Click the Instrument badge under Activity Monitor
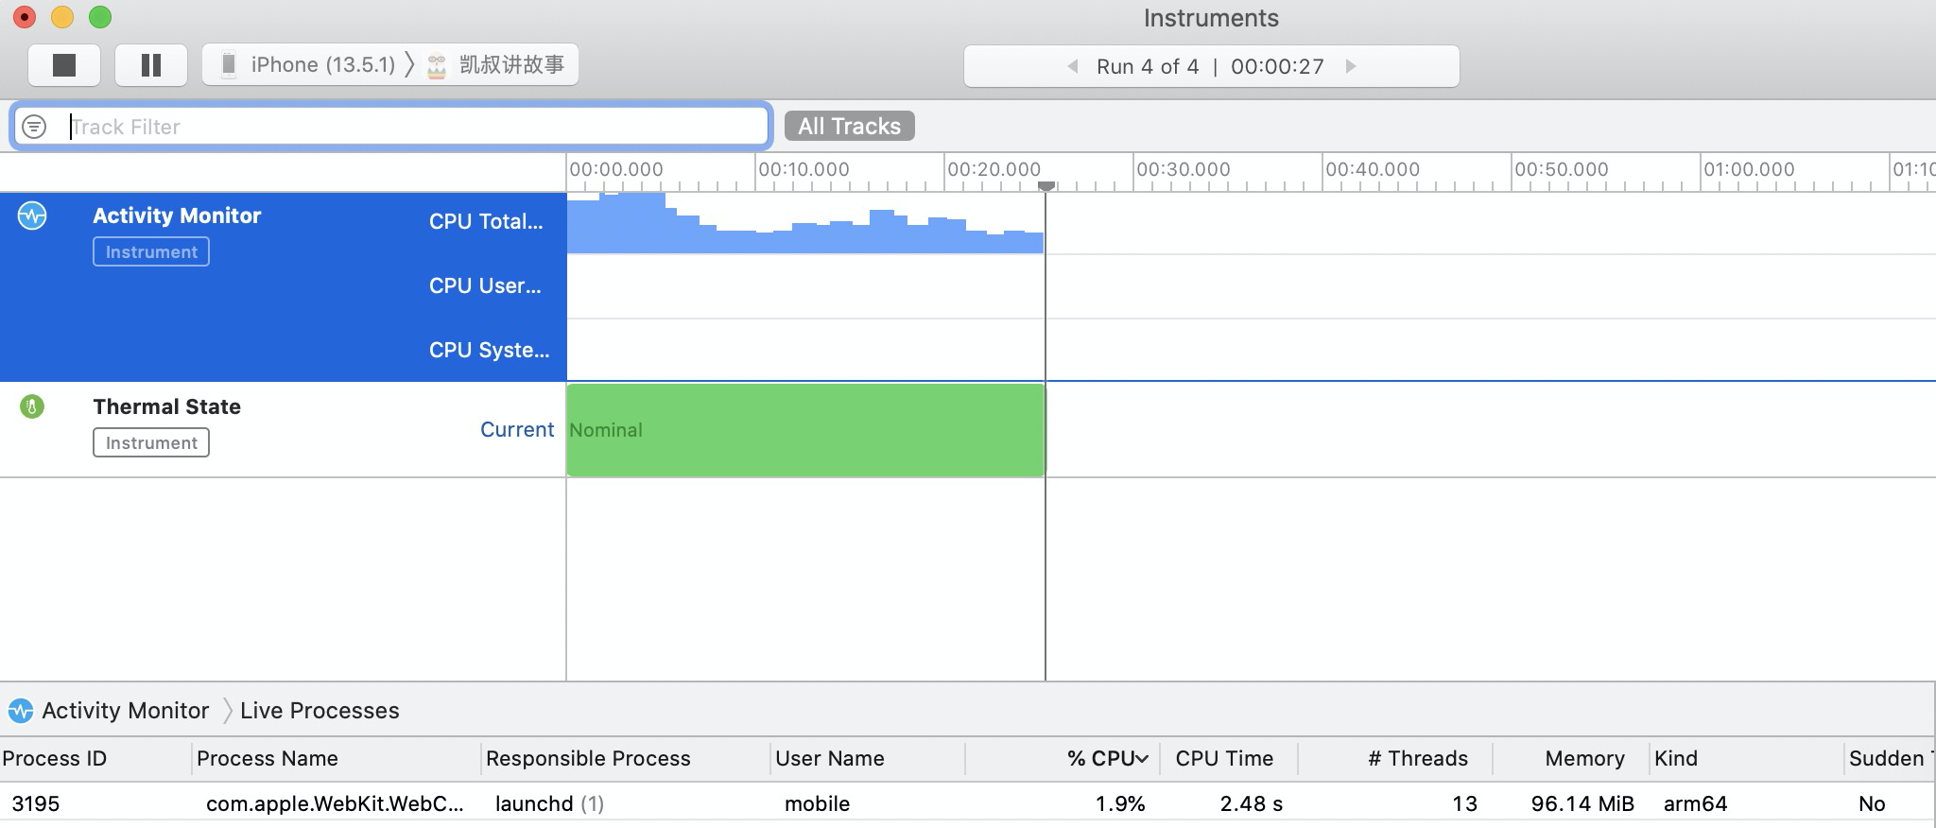Viewport: 1936px width, 828px height. click(x=151, y=251)
